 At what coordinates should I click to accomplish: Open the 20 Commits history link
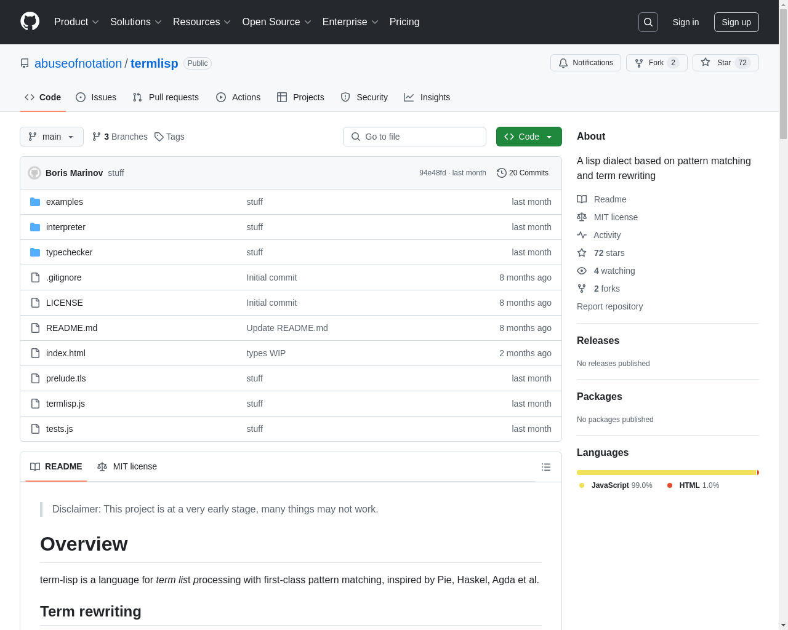click(x=523, y=173)
